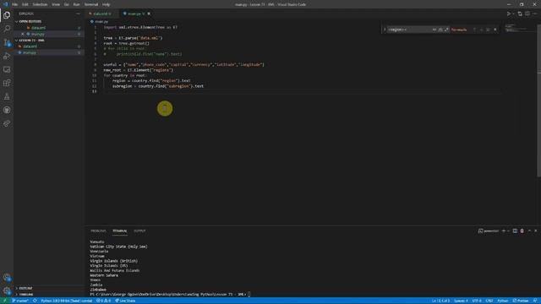
Task: Open run button dropdown arrow
Action: click(x=513, y=14)
